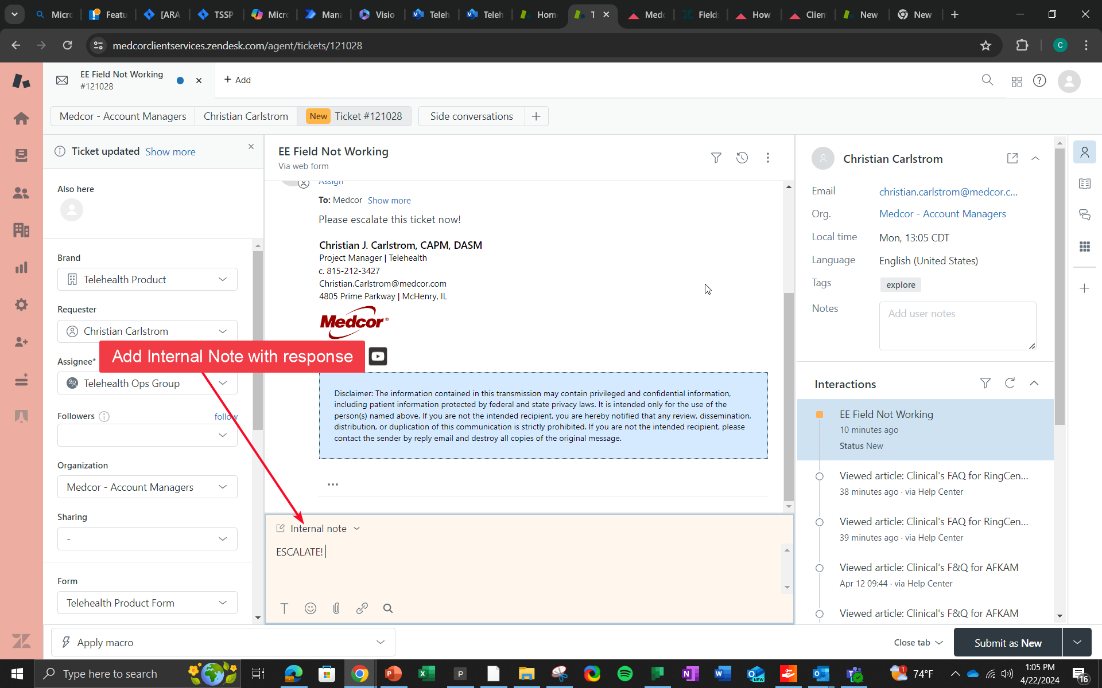Select the Customers icon in sidebar

click(x=21, y=193)
